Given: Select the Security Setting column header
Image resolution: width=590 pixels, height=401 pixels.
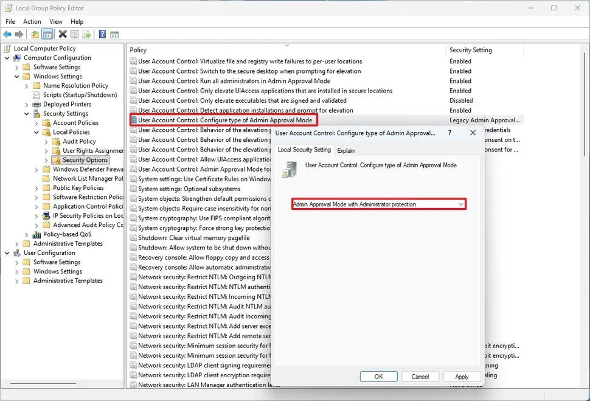Looking at the screenshot, I should [x=471, y=49].
